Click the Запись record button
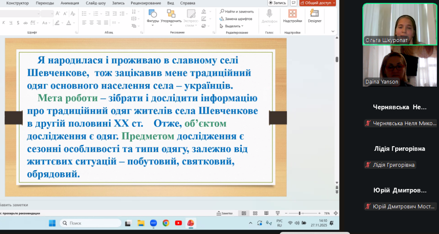The width and height of the screenshot is (439, 234). point(277,3)
